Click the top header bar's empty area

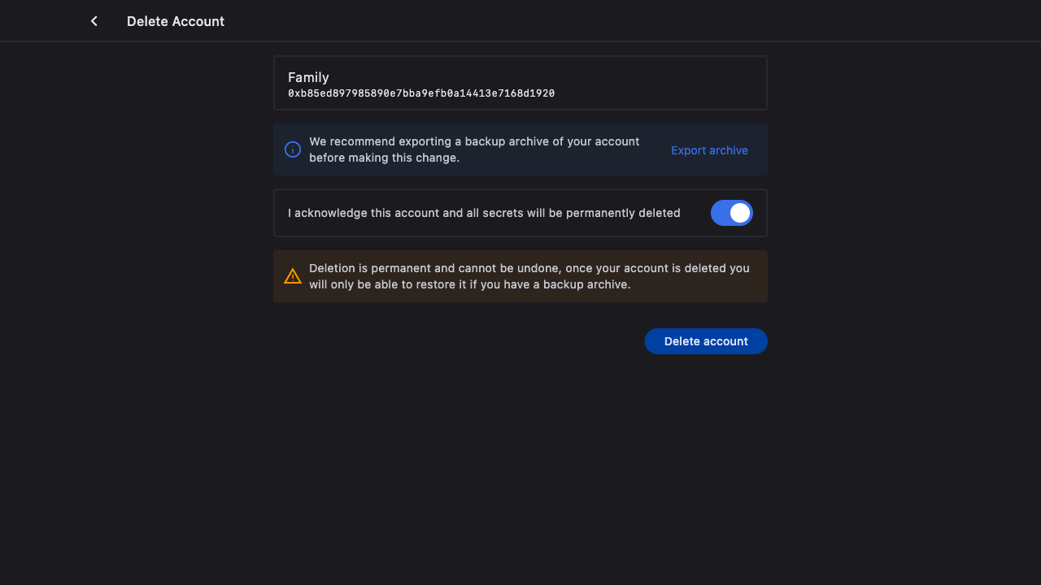pyautogui.click(x=569, y=21)
